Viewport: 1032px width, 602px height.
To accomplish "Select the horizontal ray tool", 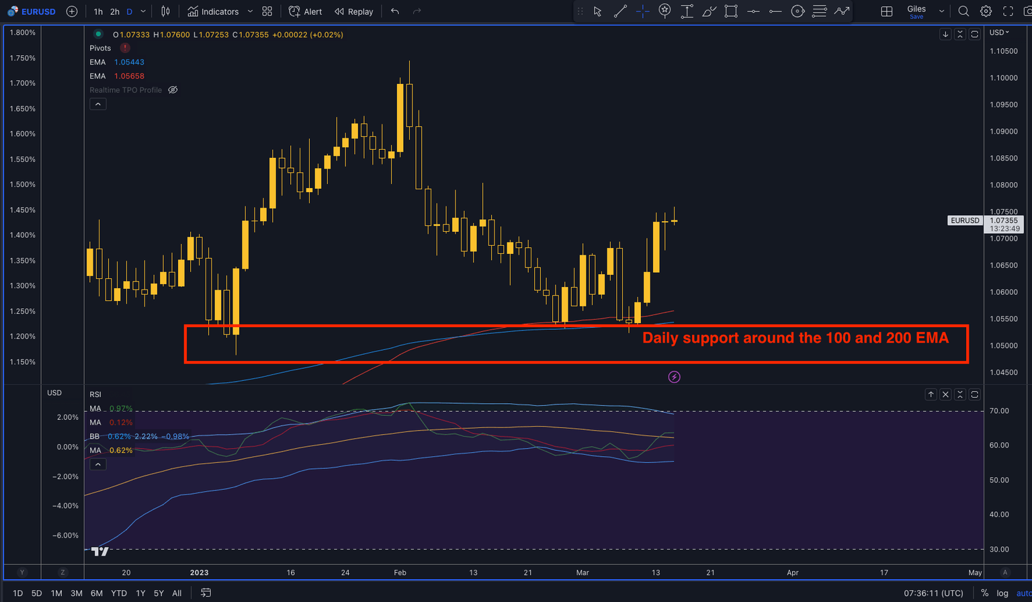I will 775,11.
